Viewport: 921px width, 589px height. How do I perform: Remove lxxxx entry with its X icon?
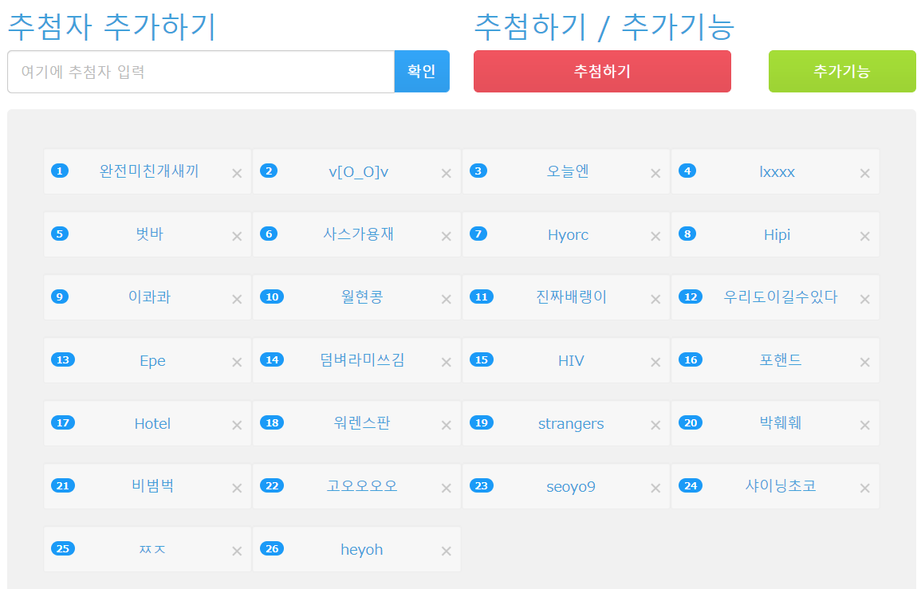point(864,174)
